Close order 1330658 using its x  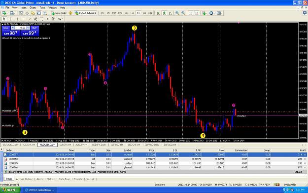point(305,159)
